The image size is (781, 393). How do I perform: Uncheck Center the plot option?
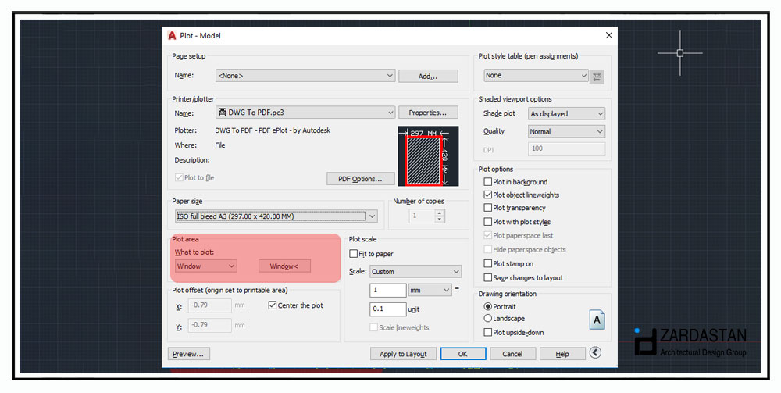(273, 305)
